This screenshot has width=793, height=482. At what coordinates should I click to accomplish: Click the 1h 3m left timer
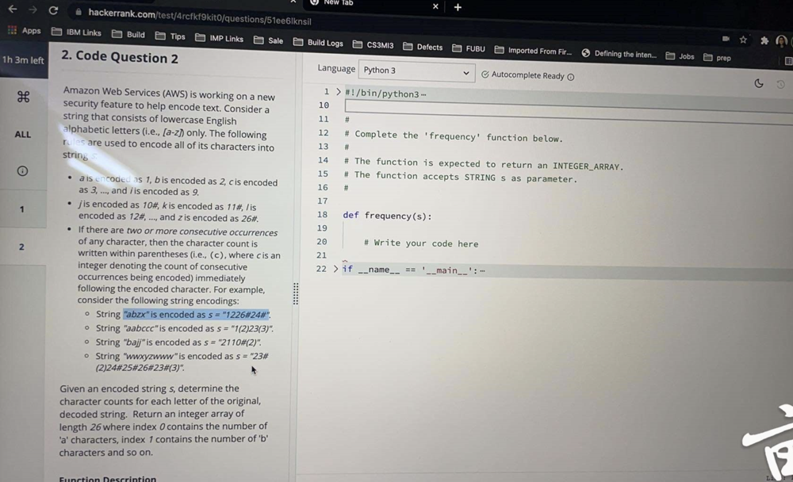click(x=23, y=59)
